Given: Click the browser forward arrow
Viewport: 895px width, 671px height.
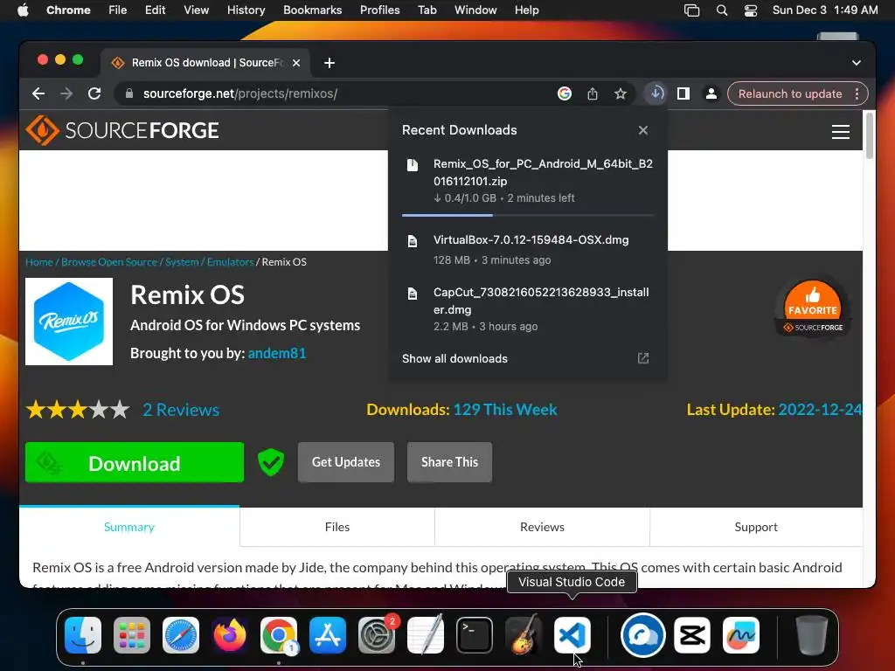Looking at the screenshot, I should coord(66,93).
